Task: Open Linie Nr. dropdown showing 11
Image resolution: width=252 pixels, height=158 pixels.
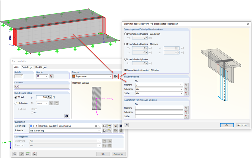Action: (x=46, y=76)
